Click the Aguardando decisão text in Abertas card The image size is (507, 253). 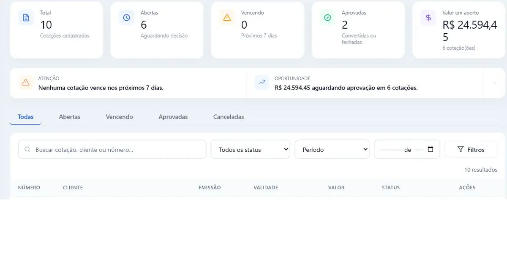click(164, 36)
